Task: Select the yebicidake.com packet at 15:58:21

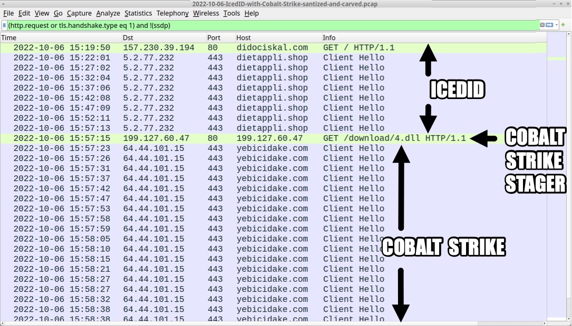Action: (x=273, y=269)
